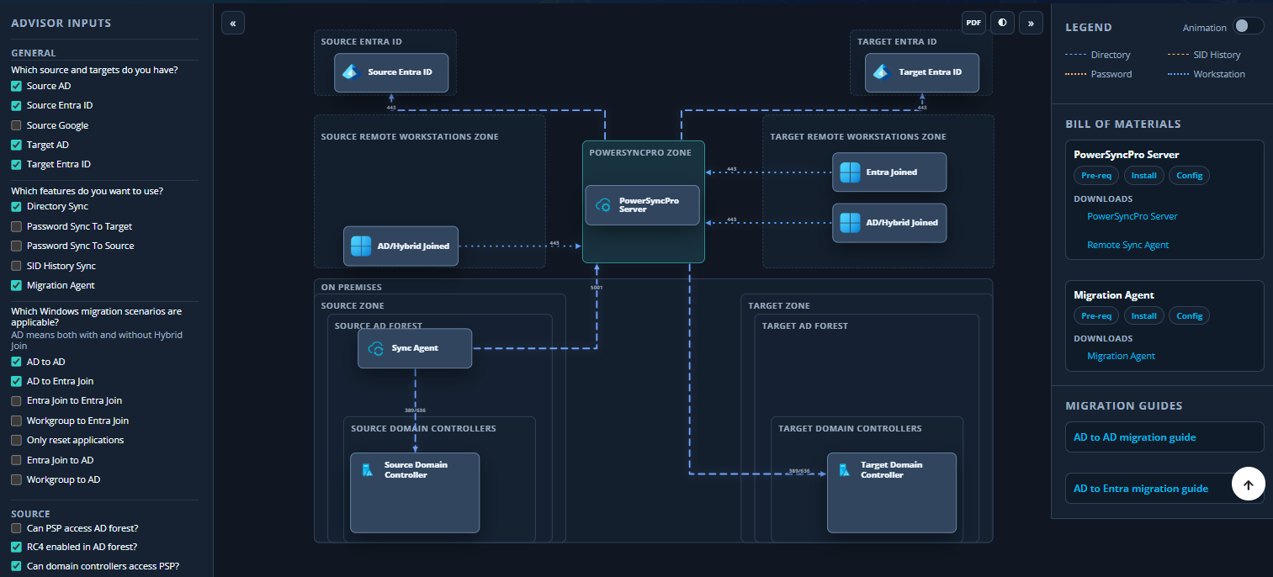Open Migration Agent Pre-req
The height and width of the screenshot is (577, 1273).
tap(1096, 316)
